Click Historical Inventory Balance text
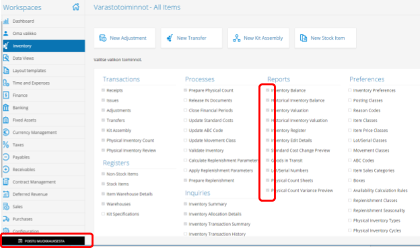The image size is (420, 248). coord(297,100)
